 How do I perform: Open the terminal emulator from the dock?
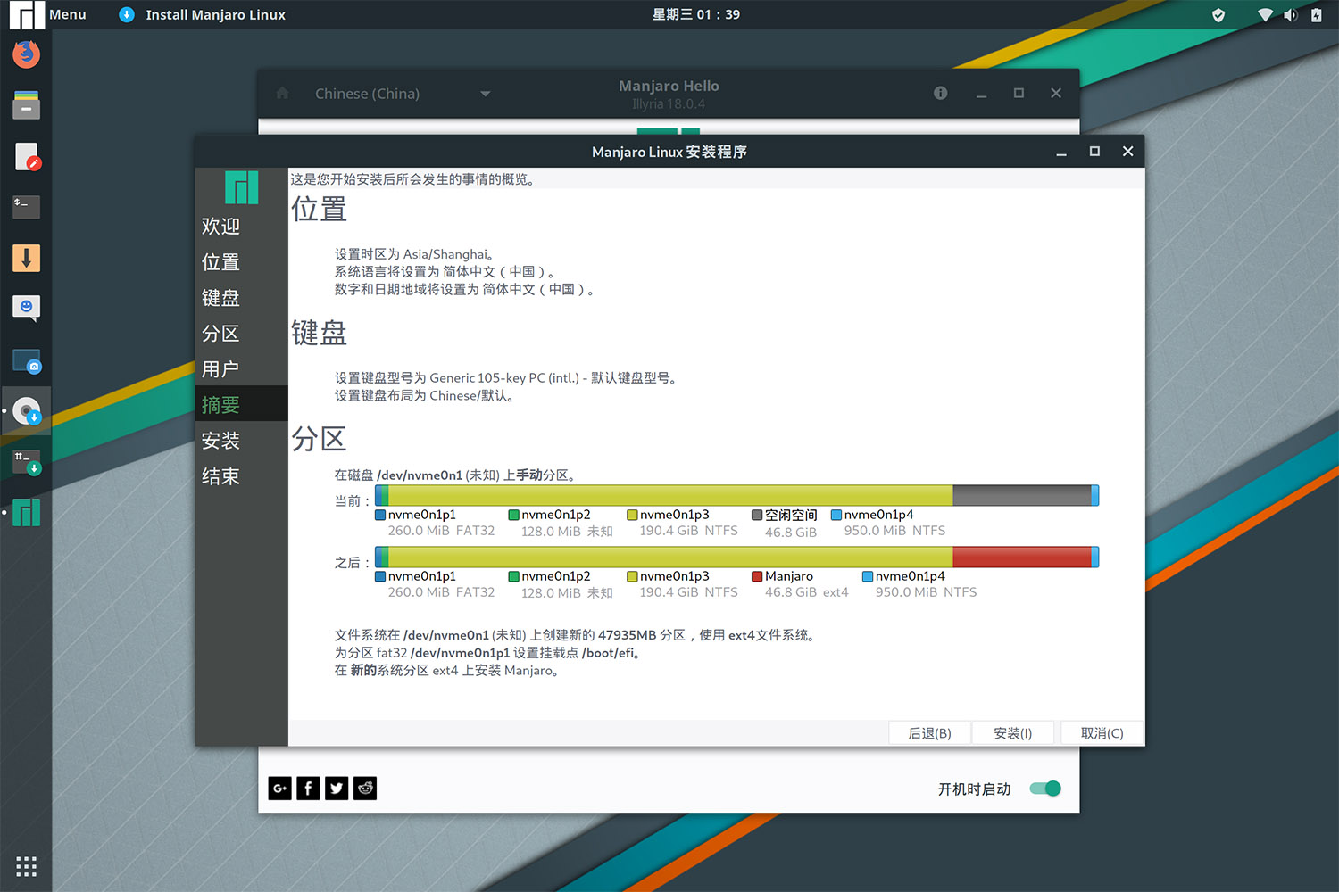coord(26,207)
